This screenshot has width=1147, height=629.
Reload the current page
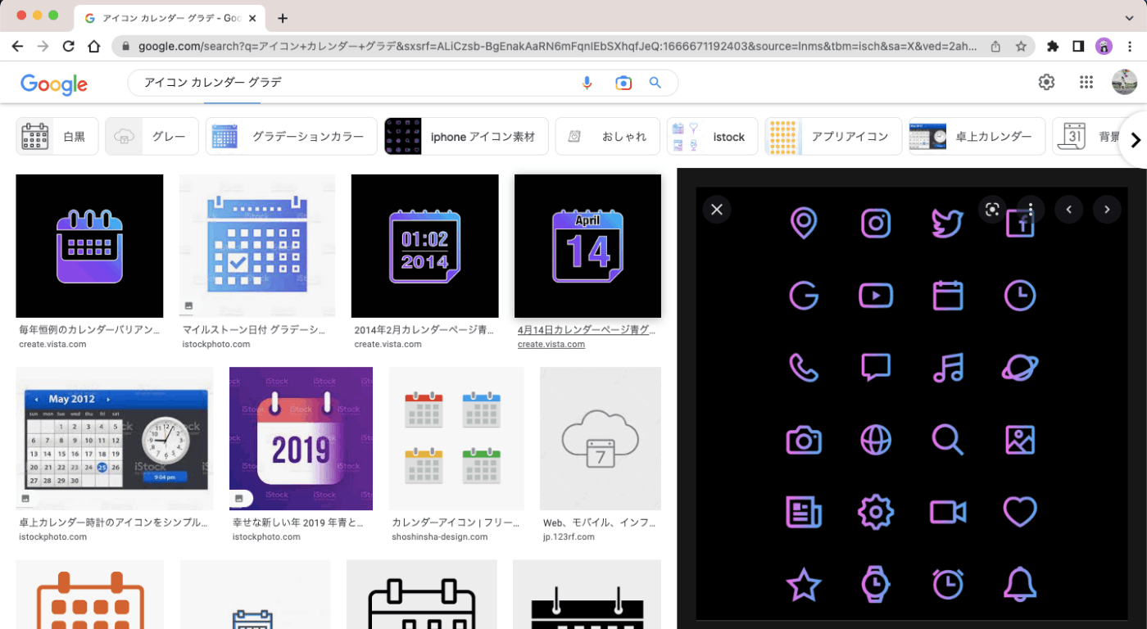click(x=69, y=47)
